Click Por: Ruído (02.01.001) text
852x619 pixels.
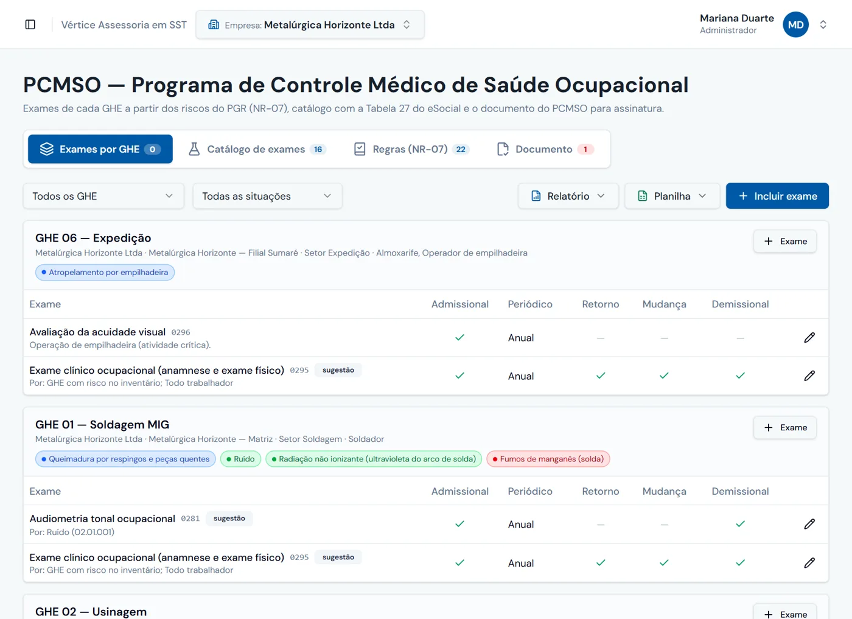click(x=72, y=532)
